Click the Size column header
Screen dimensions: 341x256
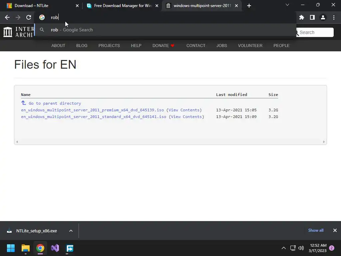[273, 95]
